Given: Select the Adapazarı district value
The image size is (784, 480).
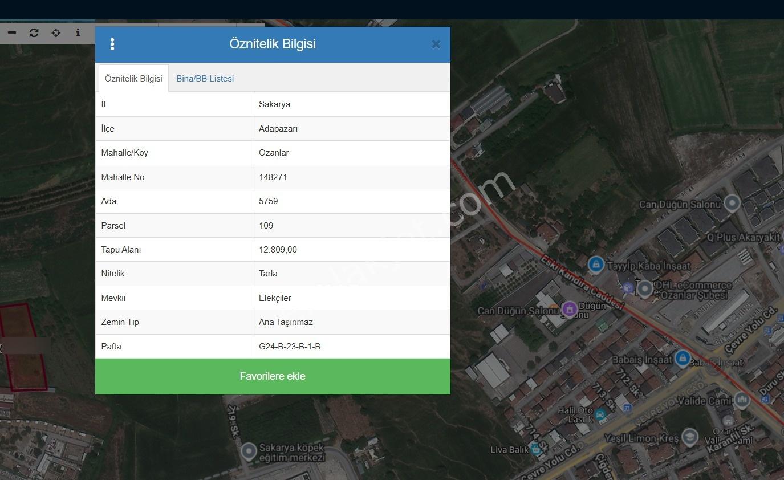Looking at the screenshot, I should click(x=278, y=129).
